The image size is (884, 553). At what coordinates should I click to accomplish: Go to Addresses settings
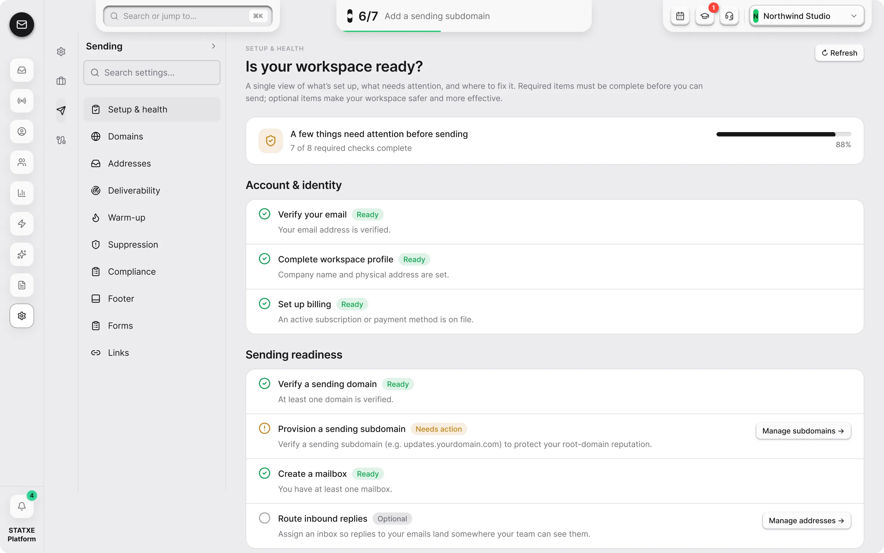click(x=152, y=163)
